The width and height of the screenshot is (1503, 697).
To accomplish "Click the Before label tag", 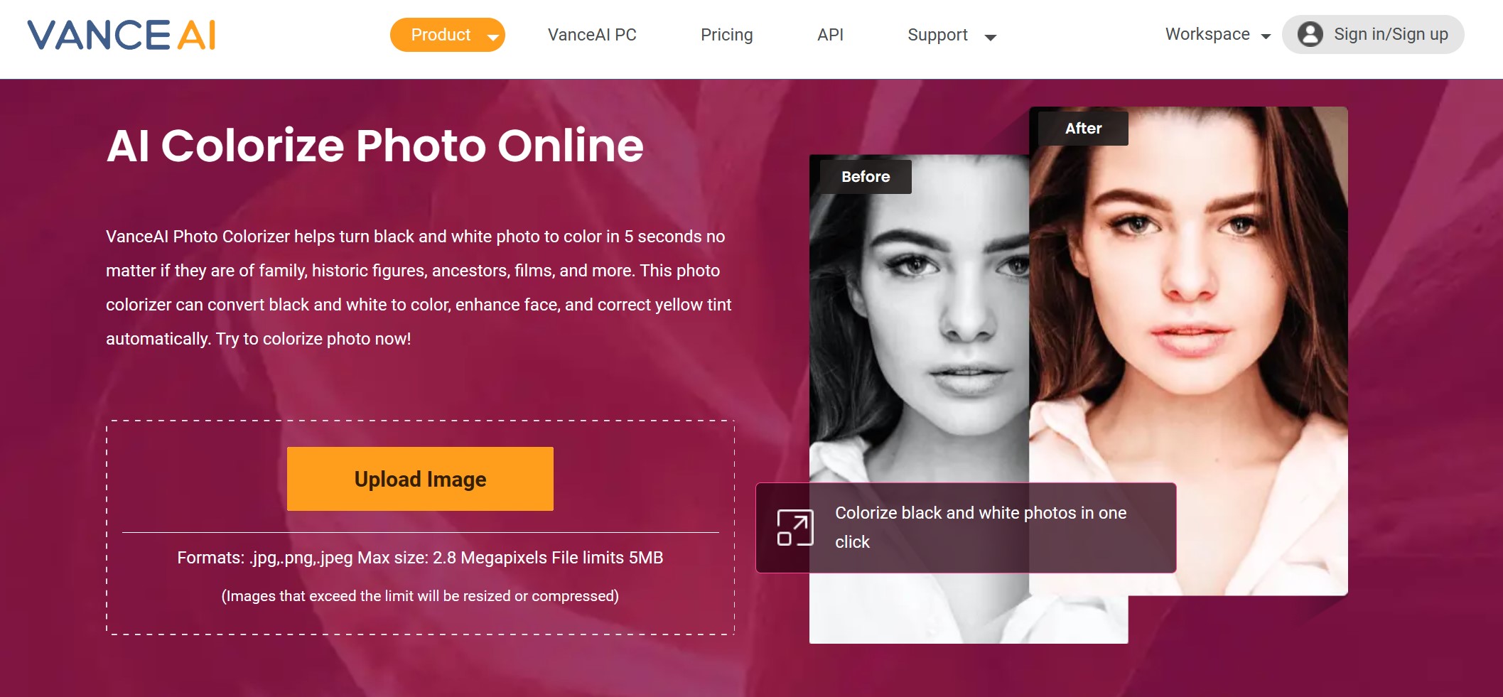I will click(x=866, y=177).
